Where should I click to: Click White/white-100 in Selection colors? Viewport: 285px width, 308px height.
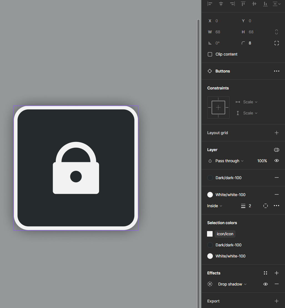230,256
